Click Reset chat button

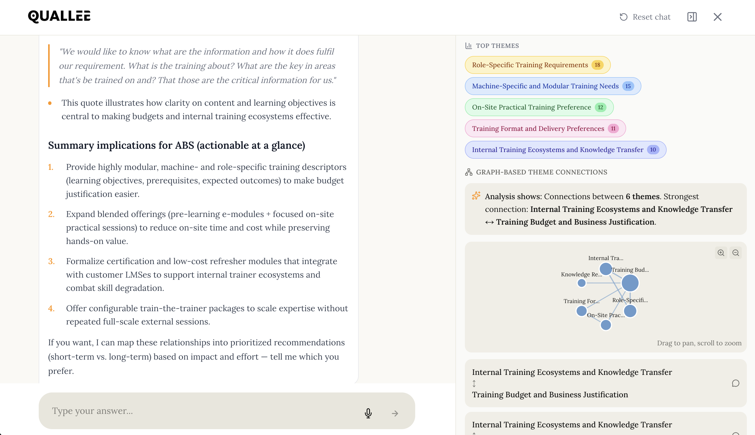[645, 17]
